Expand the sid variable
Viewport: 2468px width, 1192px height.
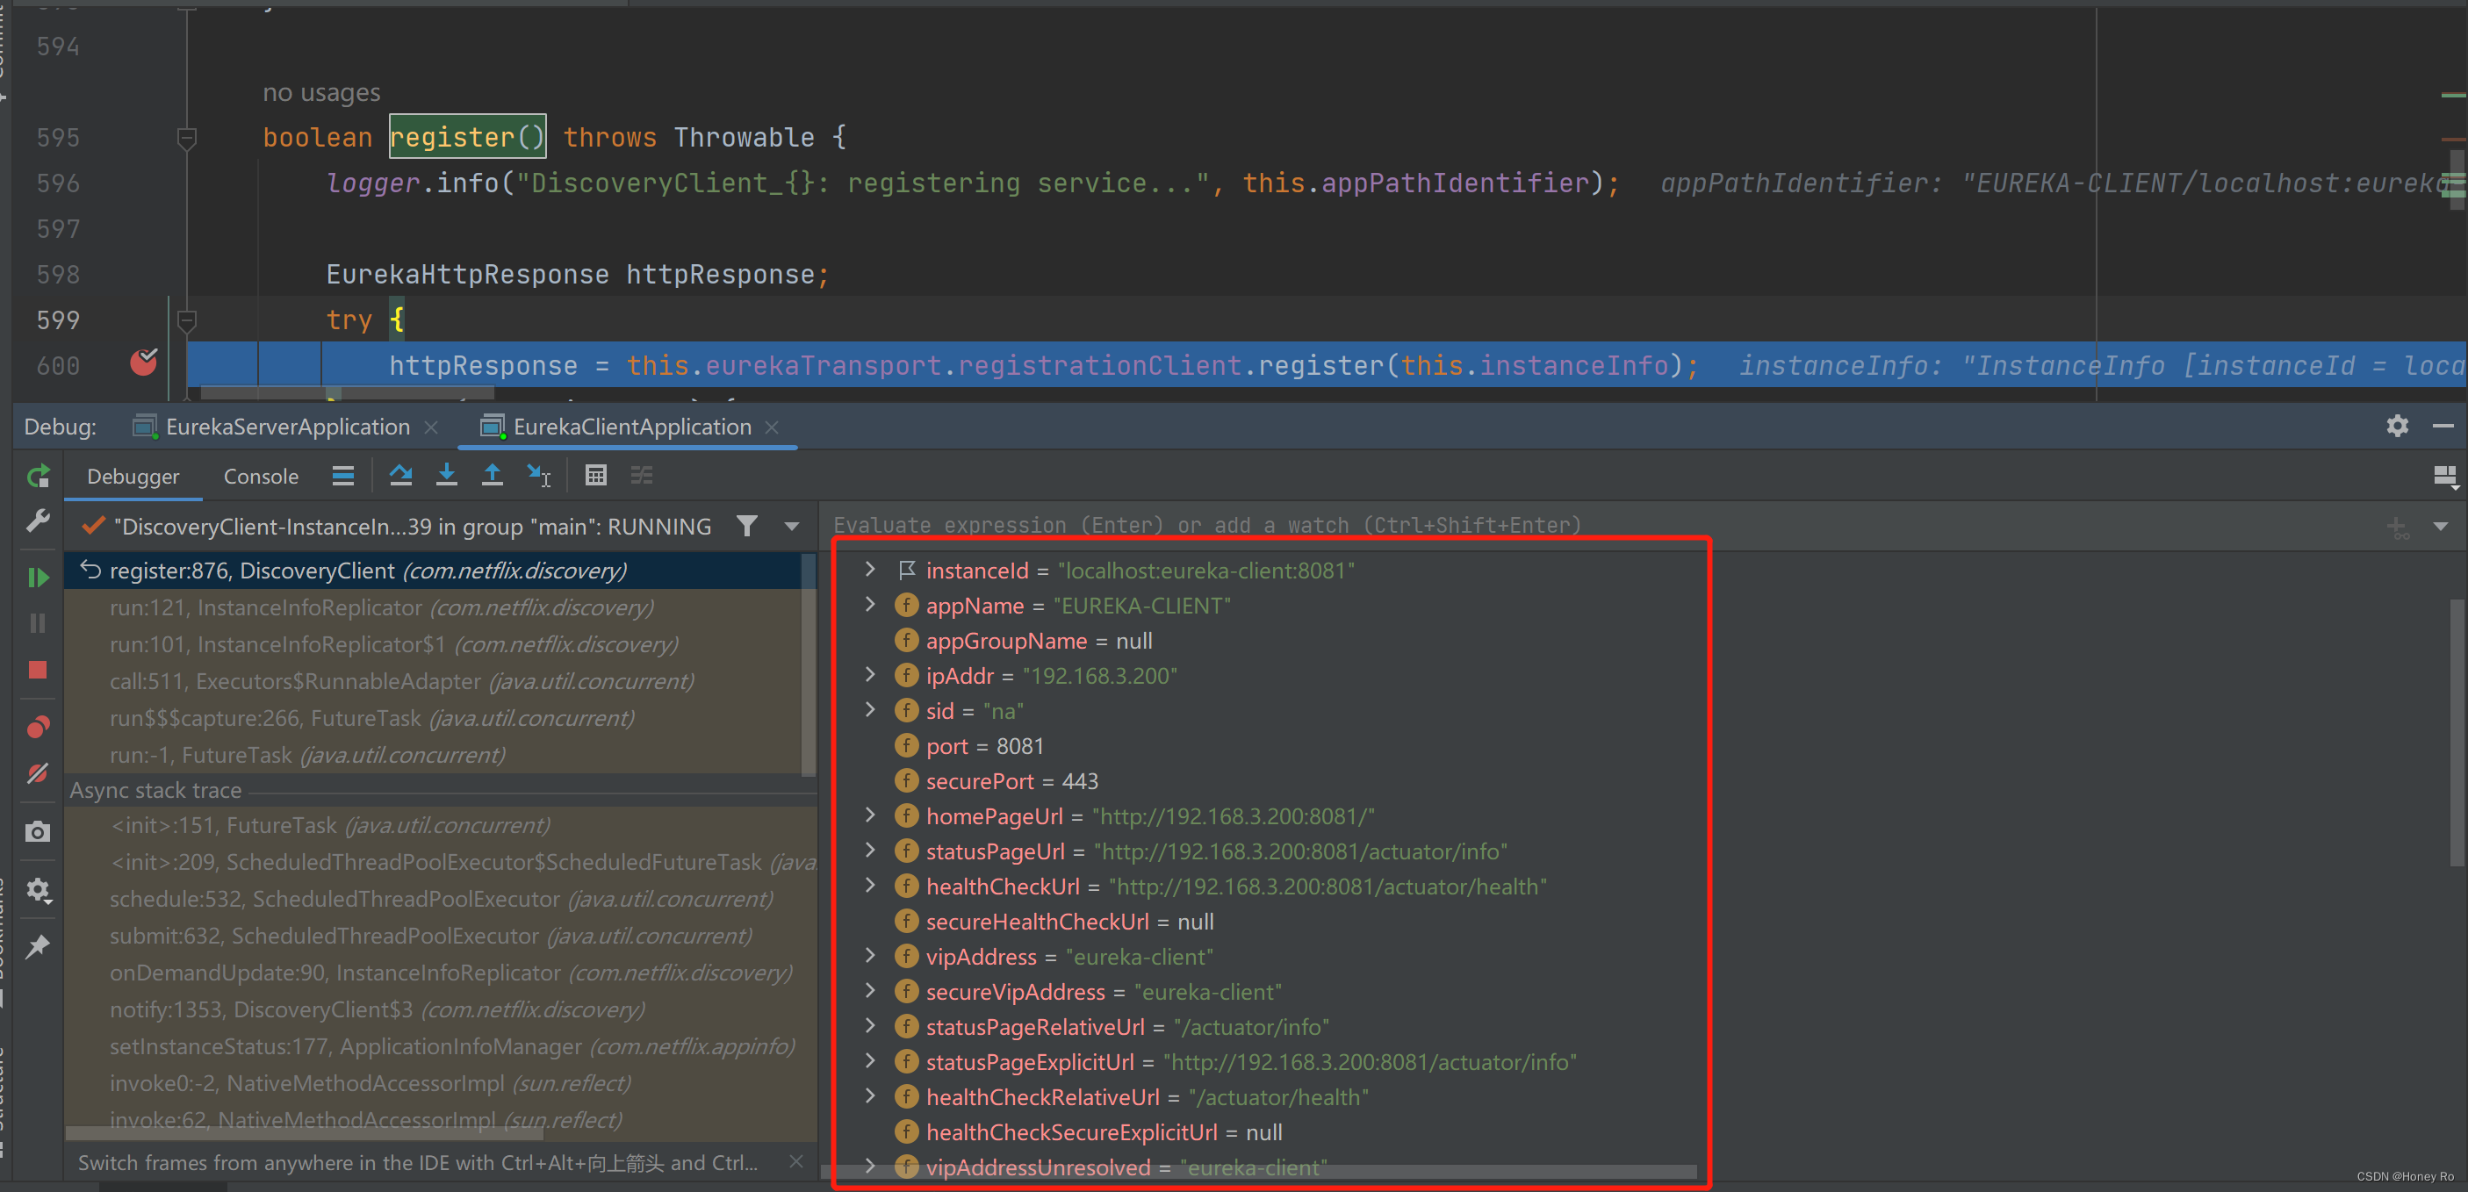coord(870,710)
